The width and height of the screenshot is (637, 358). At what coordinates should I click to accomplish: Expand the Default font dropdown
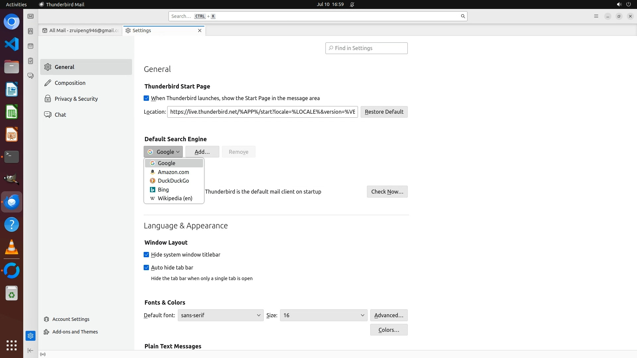pos(221,316)
